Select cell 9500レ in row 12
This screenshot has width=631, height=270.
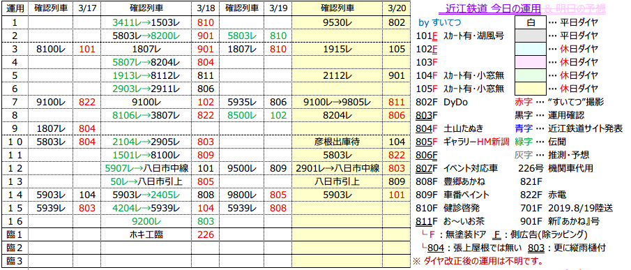pos(241,168)
